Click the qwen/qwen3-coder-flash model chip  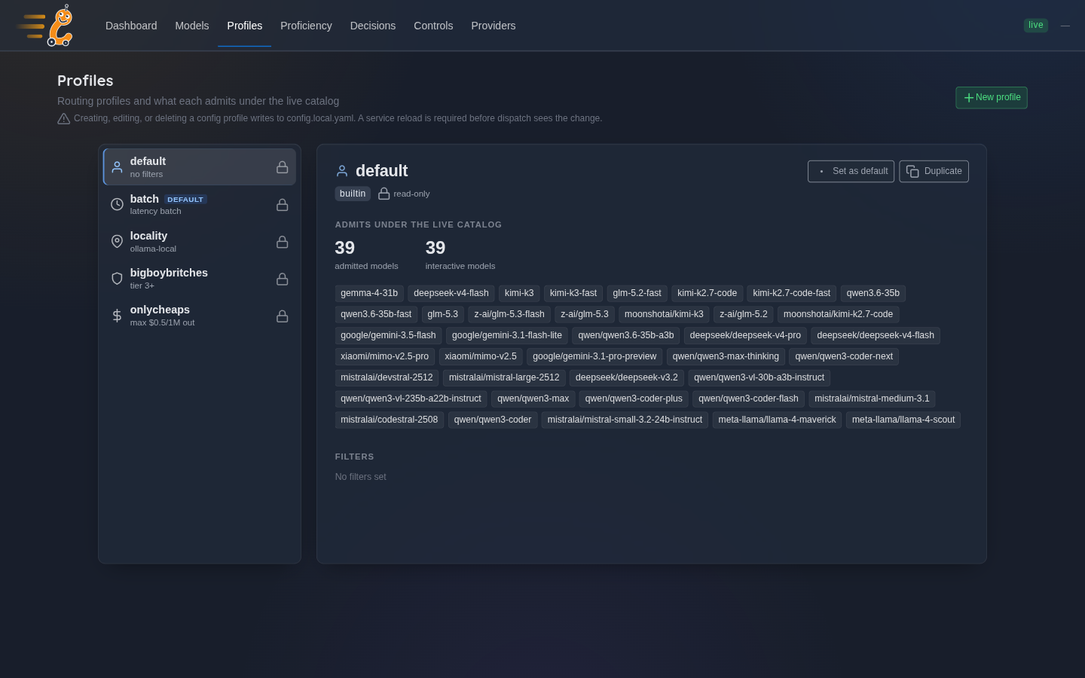[x=748, y=399]
